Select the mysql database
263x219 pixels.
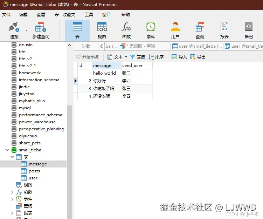click(25, 108)
